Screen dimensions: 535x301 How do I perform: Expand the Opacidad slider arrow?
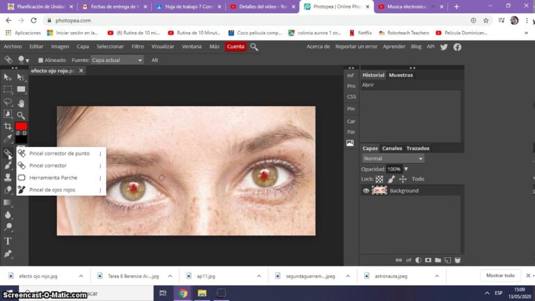[406, 169]
